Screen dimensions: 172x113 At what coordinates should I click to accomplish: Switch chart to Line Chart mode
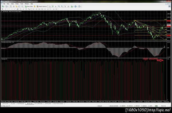(x=56, y=6)
